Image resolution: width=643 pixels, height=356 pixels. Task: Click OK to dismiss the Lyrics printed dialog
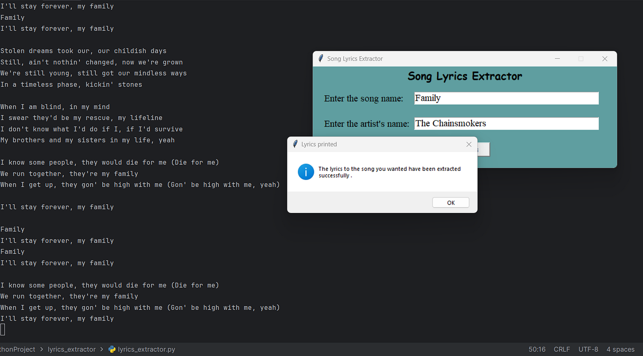[x=450, y=202]
